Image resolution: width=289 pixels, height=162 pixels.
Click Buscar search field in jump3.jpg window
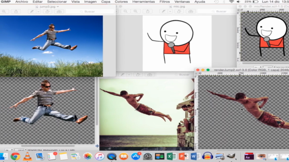90,12
